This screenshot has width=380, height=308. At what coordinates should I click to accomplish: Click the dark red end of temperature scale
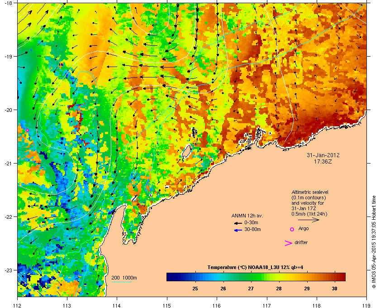(343, 277)
